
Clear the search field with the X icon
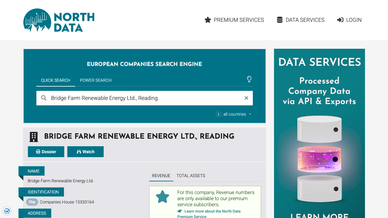click(246, 98)
